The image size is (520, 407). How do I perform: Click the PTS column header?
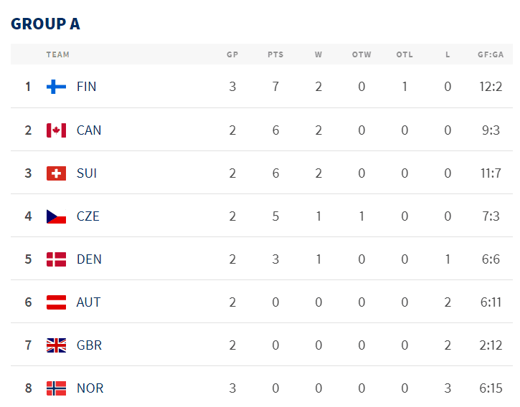click(x=275, y=54)
